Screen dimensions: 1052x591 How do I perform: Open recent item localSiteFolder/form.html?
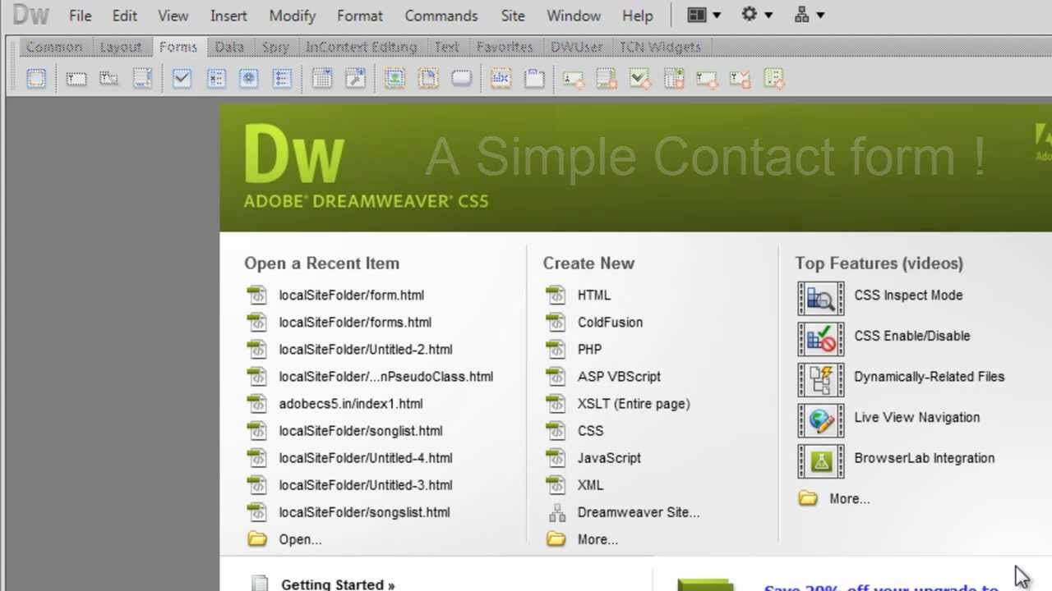pyautogui.click(x=351, y=295)
